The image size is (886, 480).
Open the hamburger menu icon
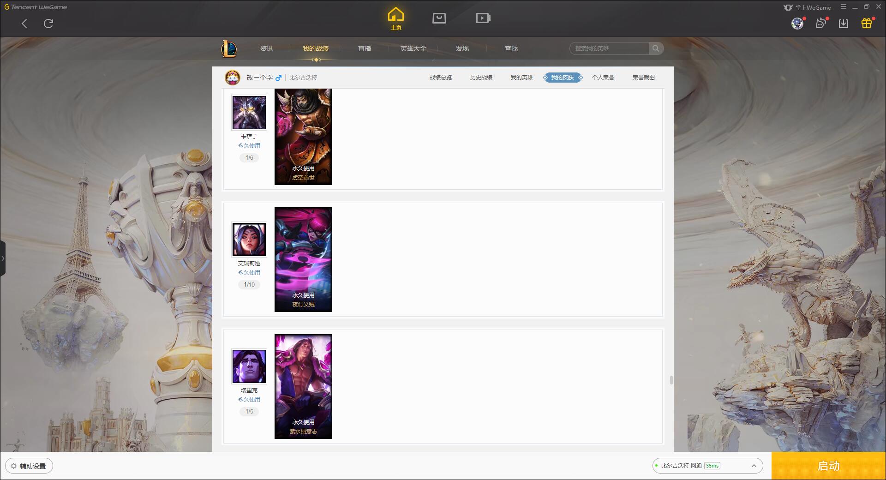click(844, 7)
